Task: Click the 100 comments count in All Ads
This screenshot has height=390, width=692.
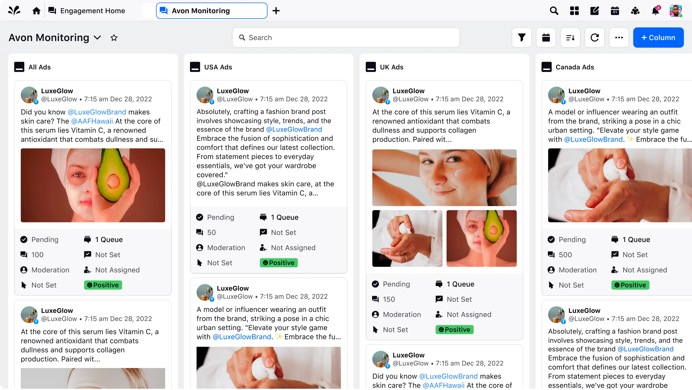Action: click(32, 255)
